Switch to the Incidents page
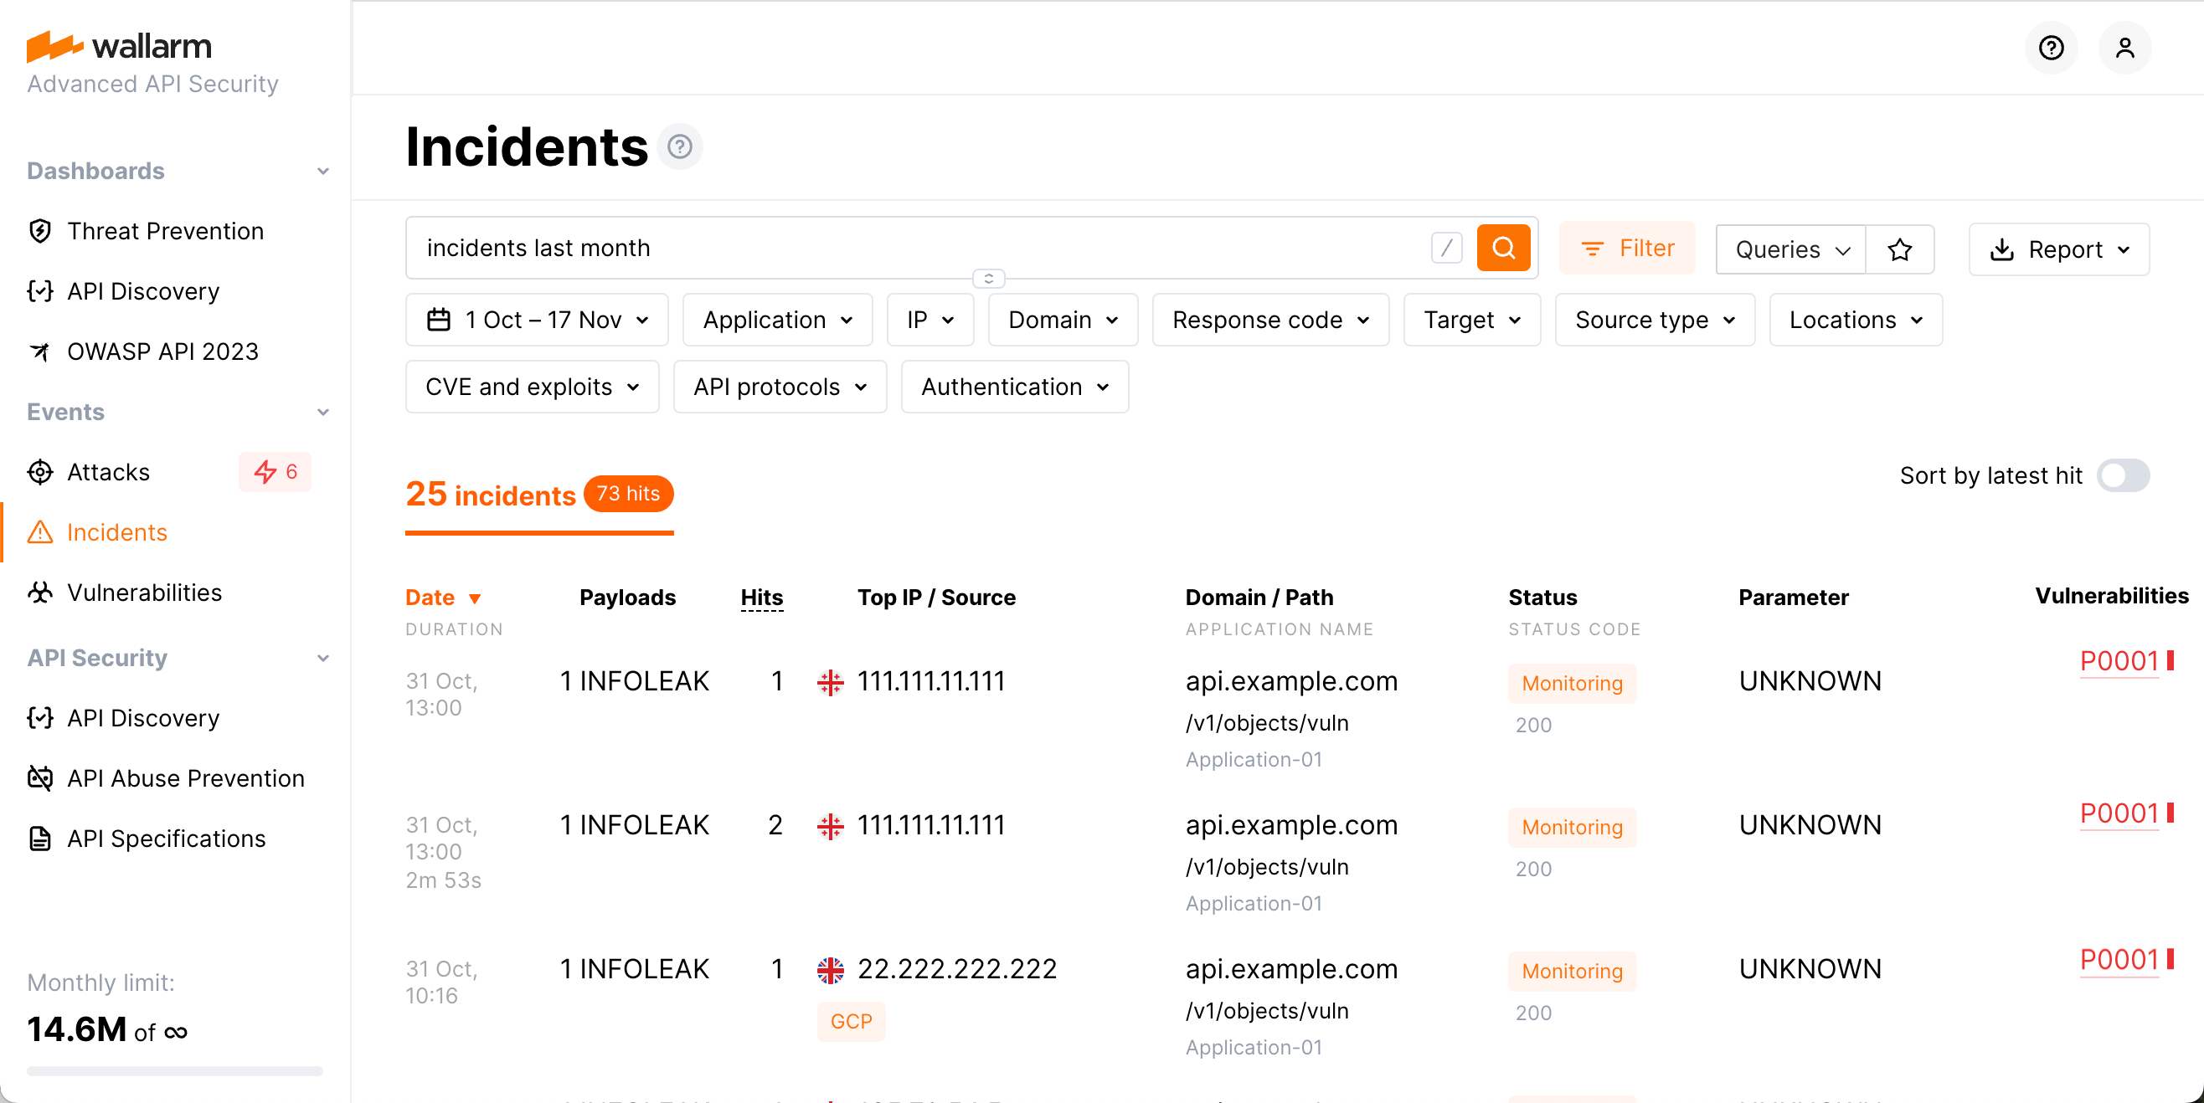 pyautogui.click(x=116, y=531)
